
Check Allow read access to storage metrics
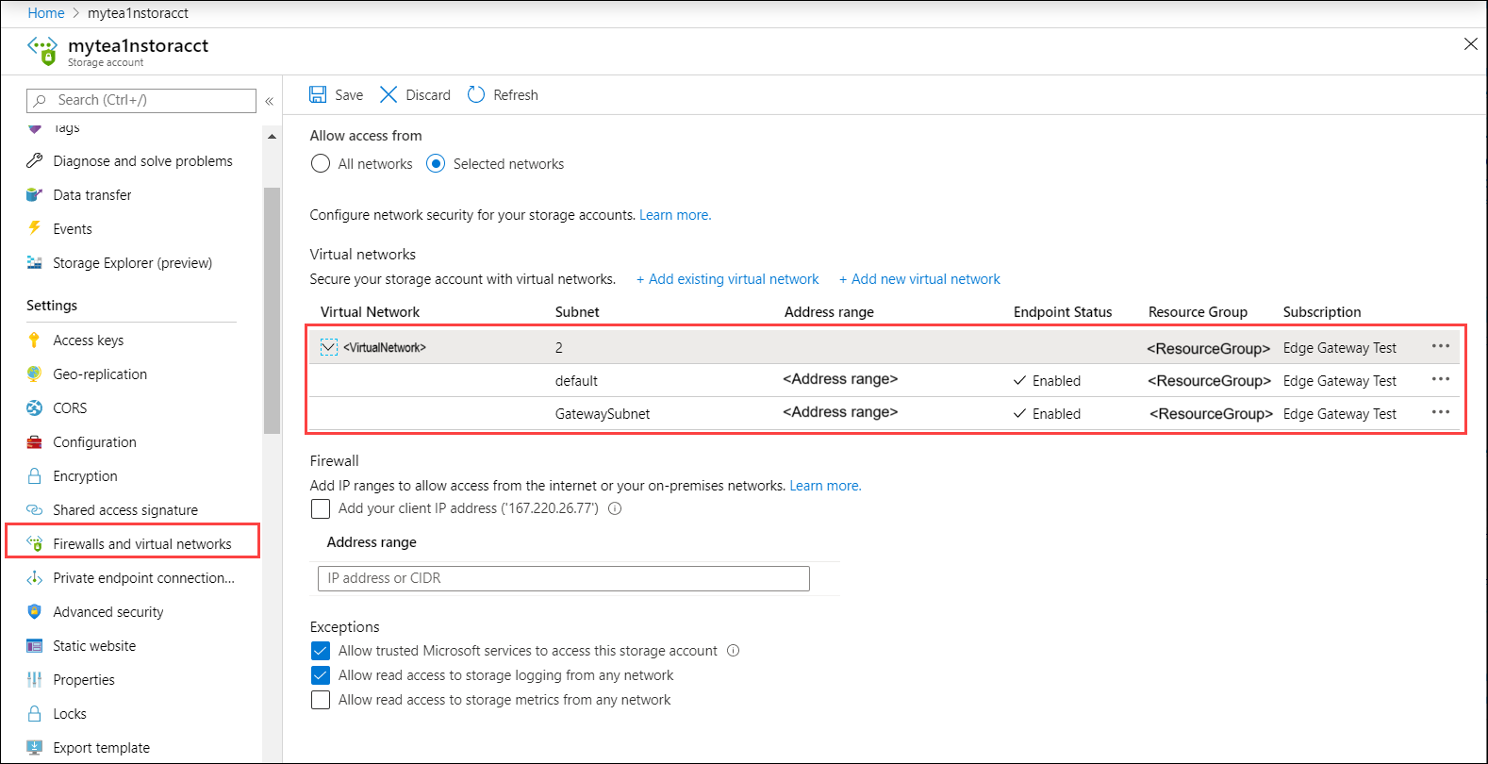[x=321, y=700]
